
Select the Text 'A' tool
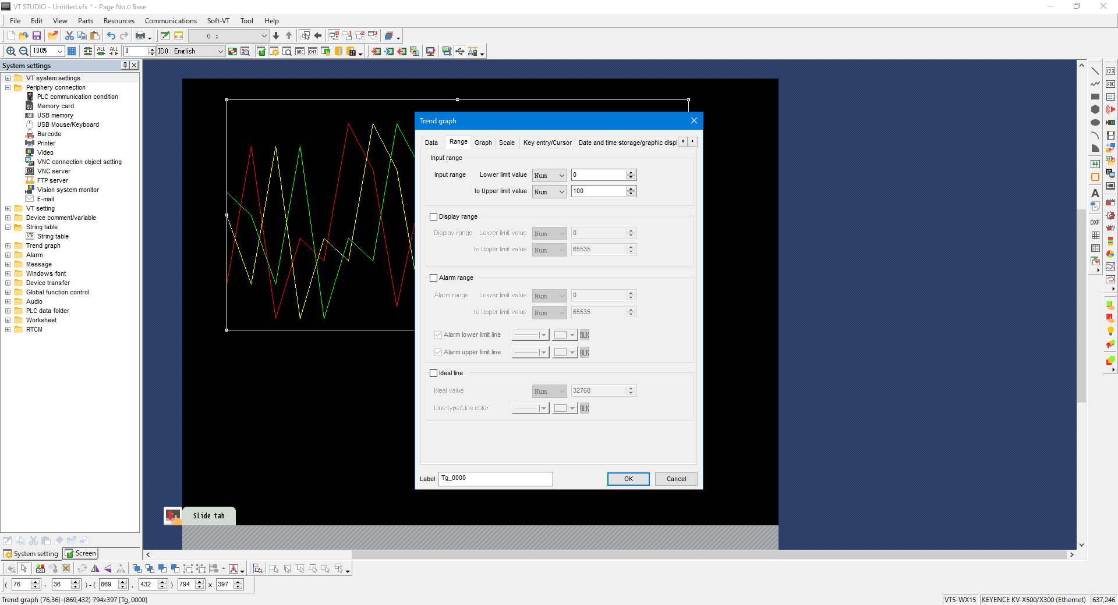point(1095,193)
